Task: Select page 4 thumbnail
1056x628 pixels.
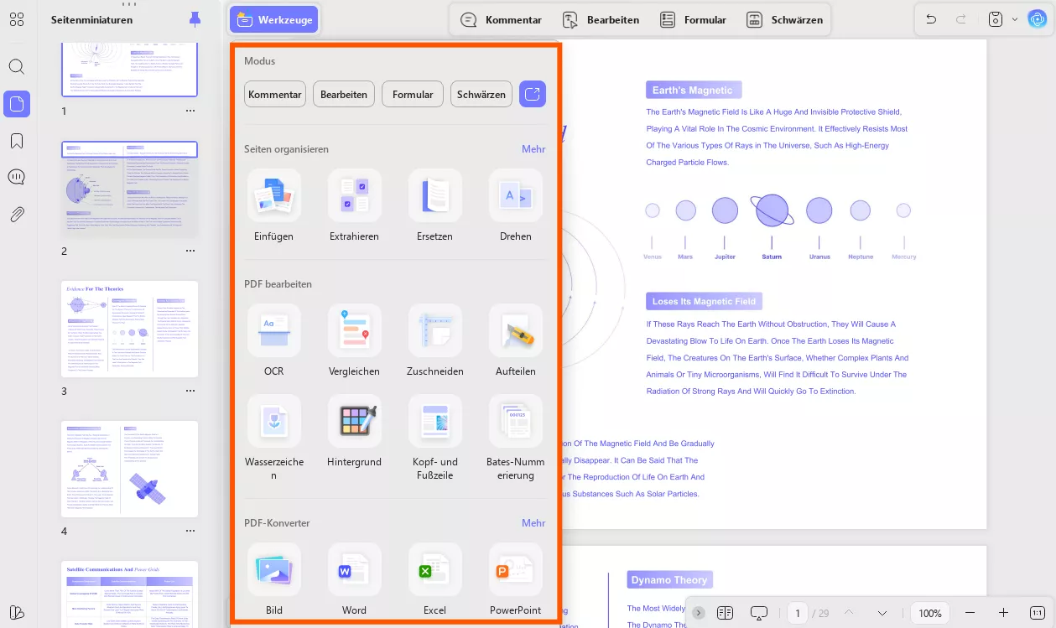Action: click(x=130, y=470)
